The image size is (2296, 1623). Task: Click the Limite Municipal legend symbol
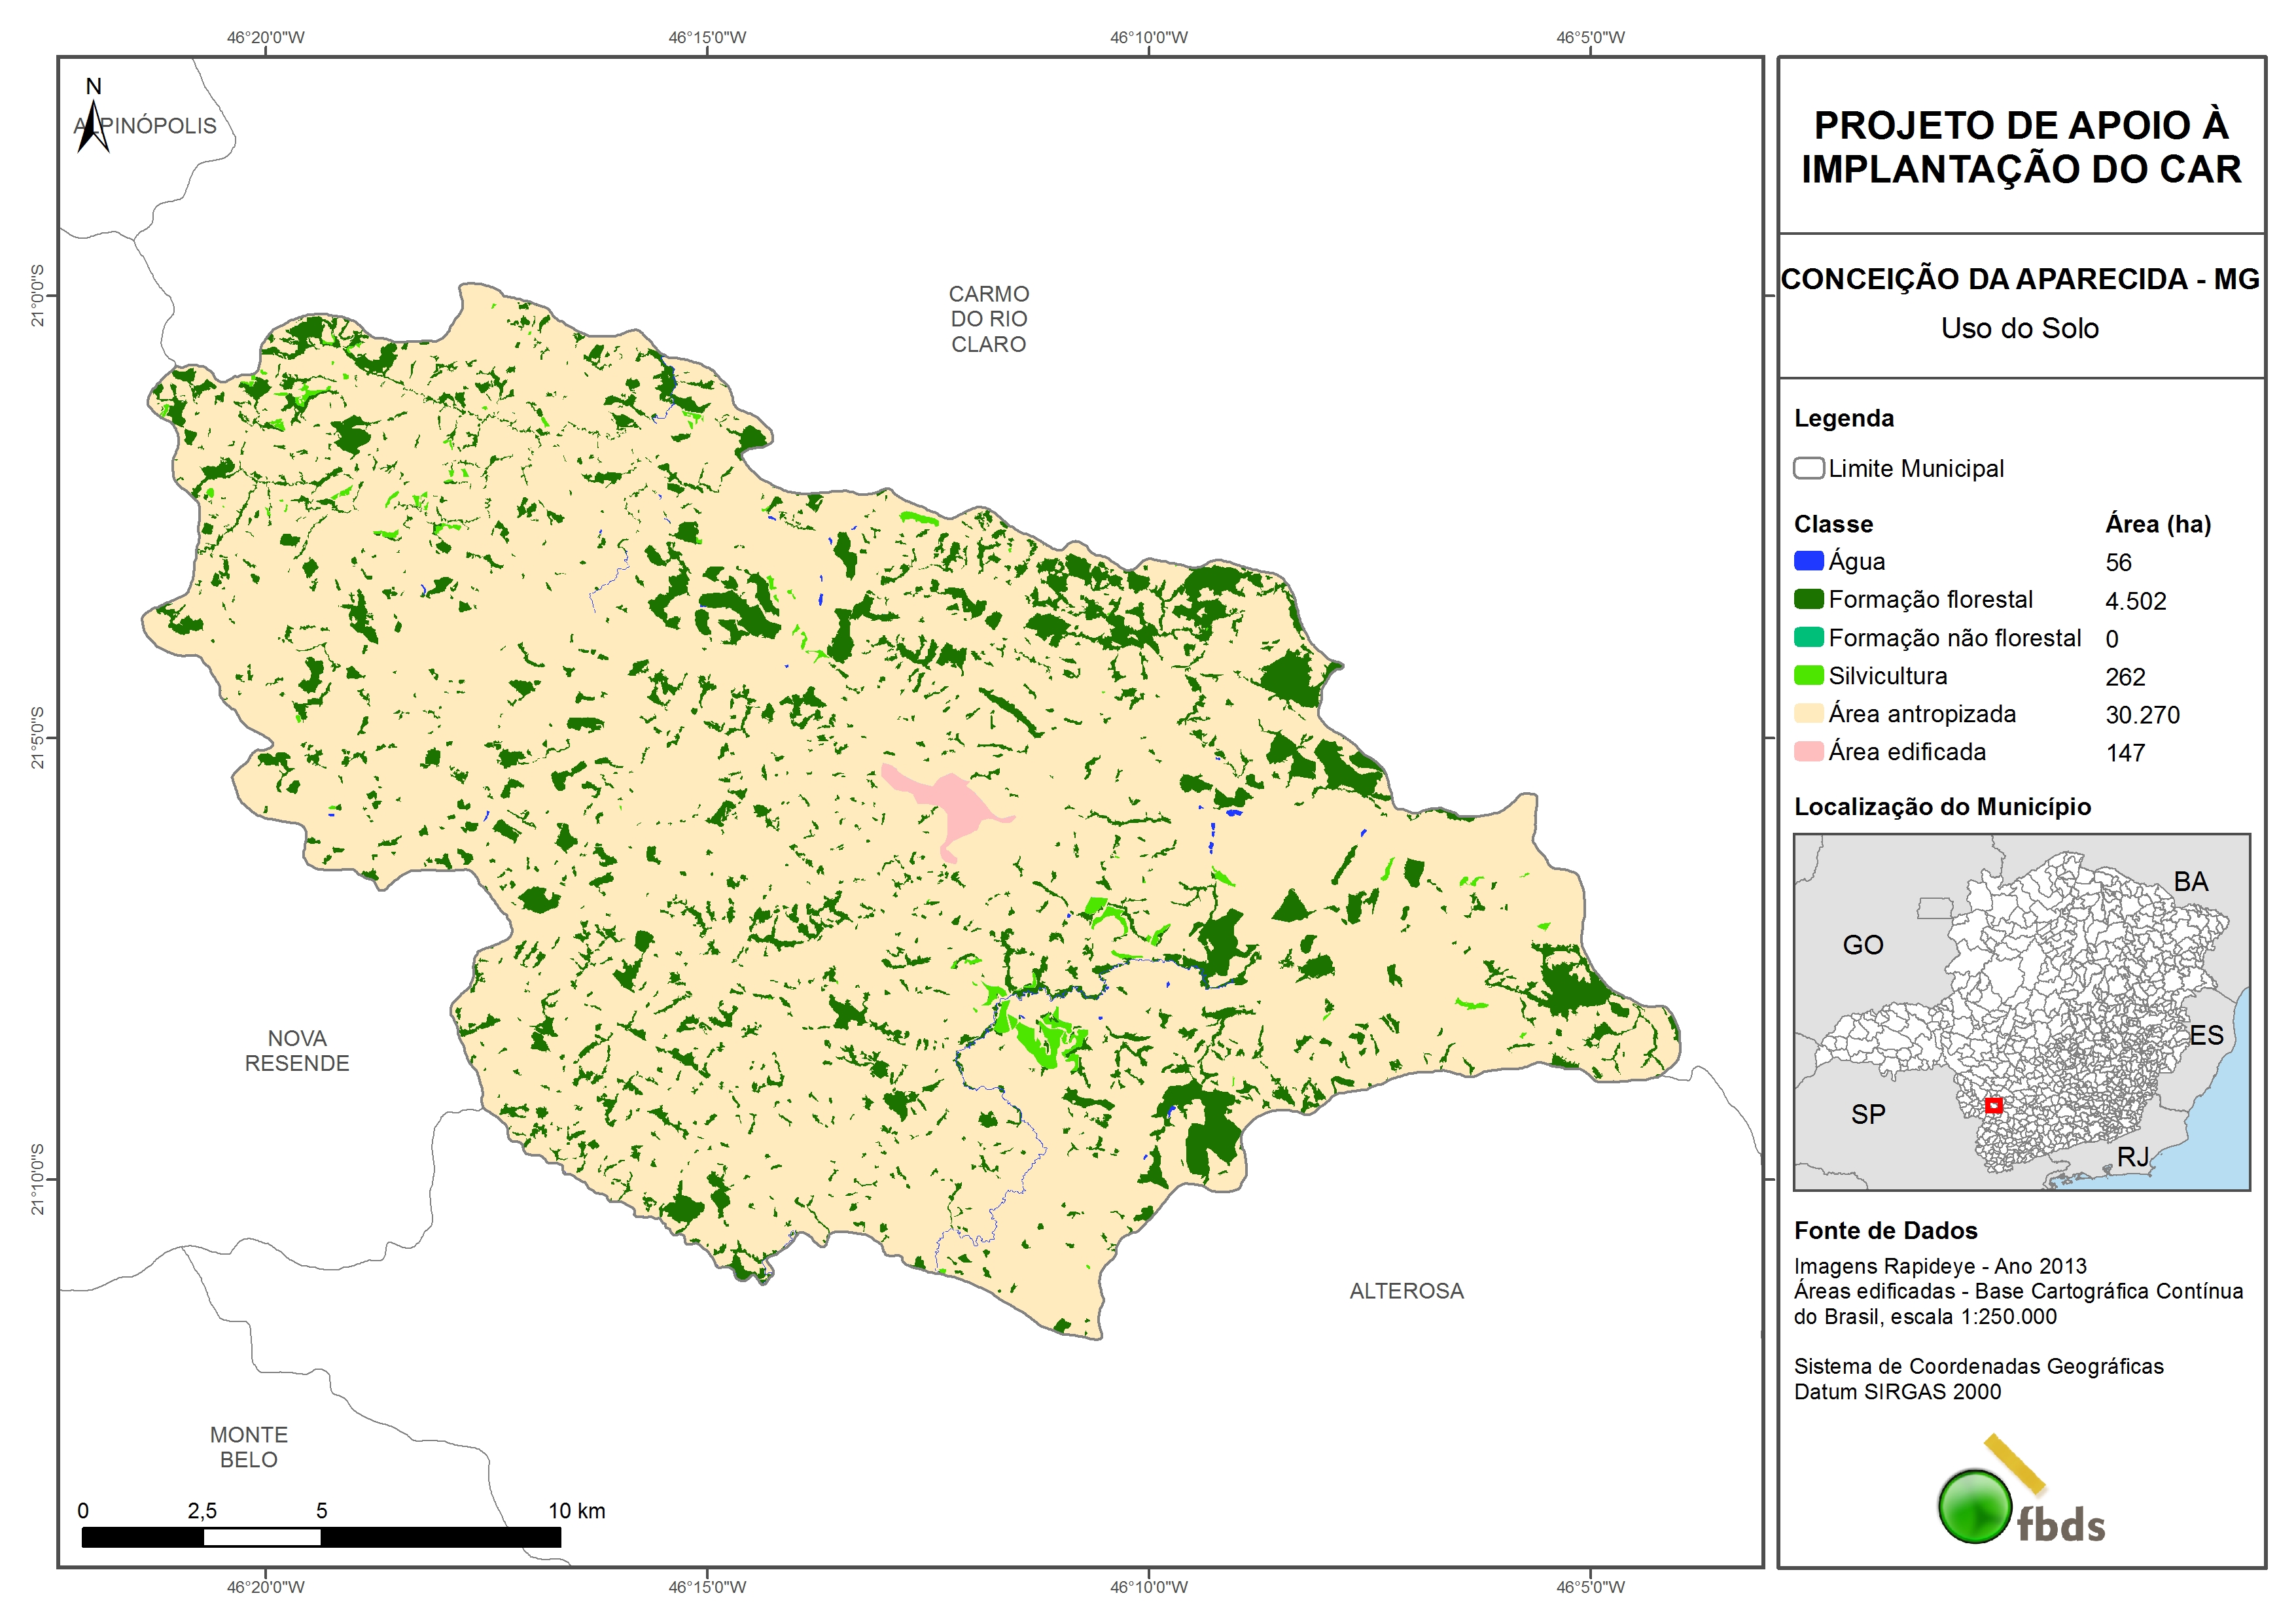point(1808,468)
